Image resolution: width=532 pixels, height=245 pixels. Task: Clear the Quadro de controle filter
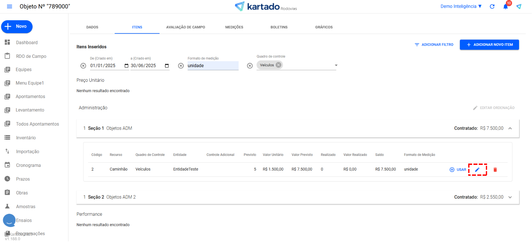250,66
